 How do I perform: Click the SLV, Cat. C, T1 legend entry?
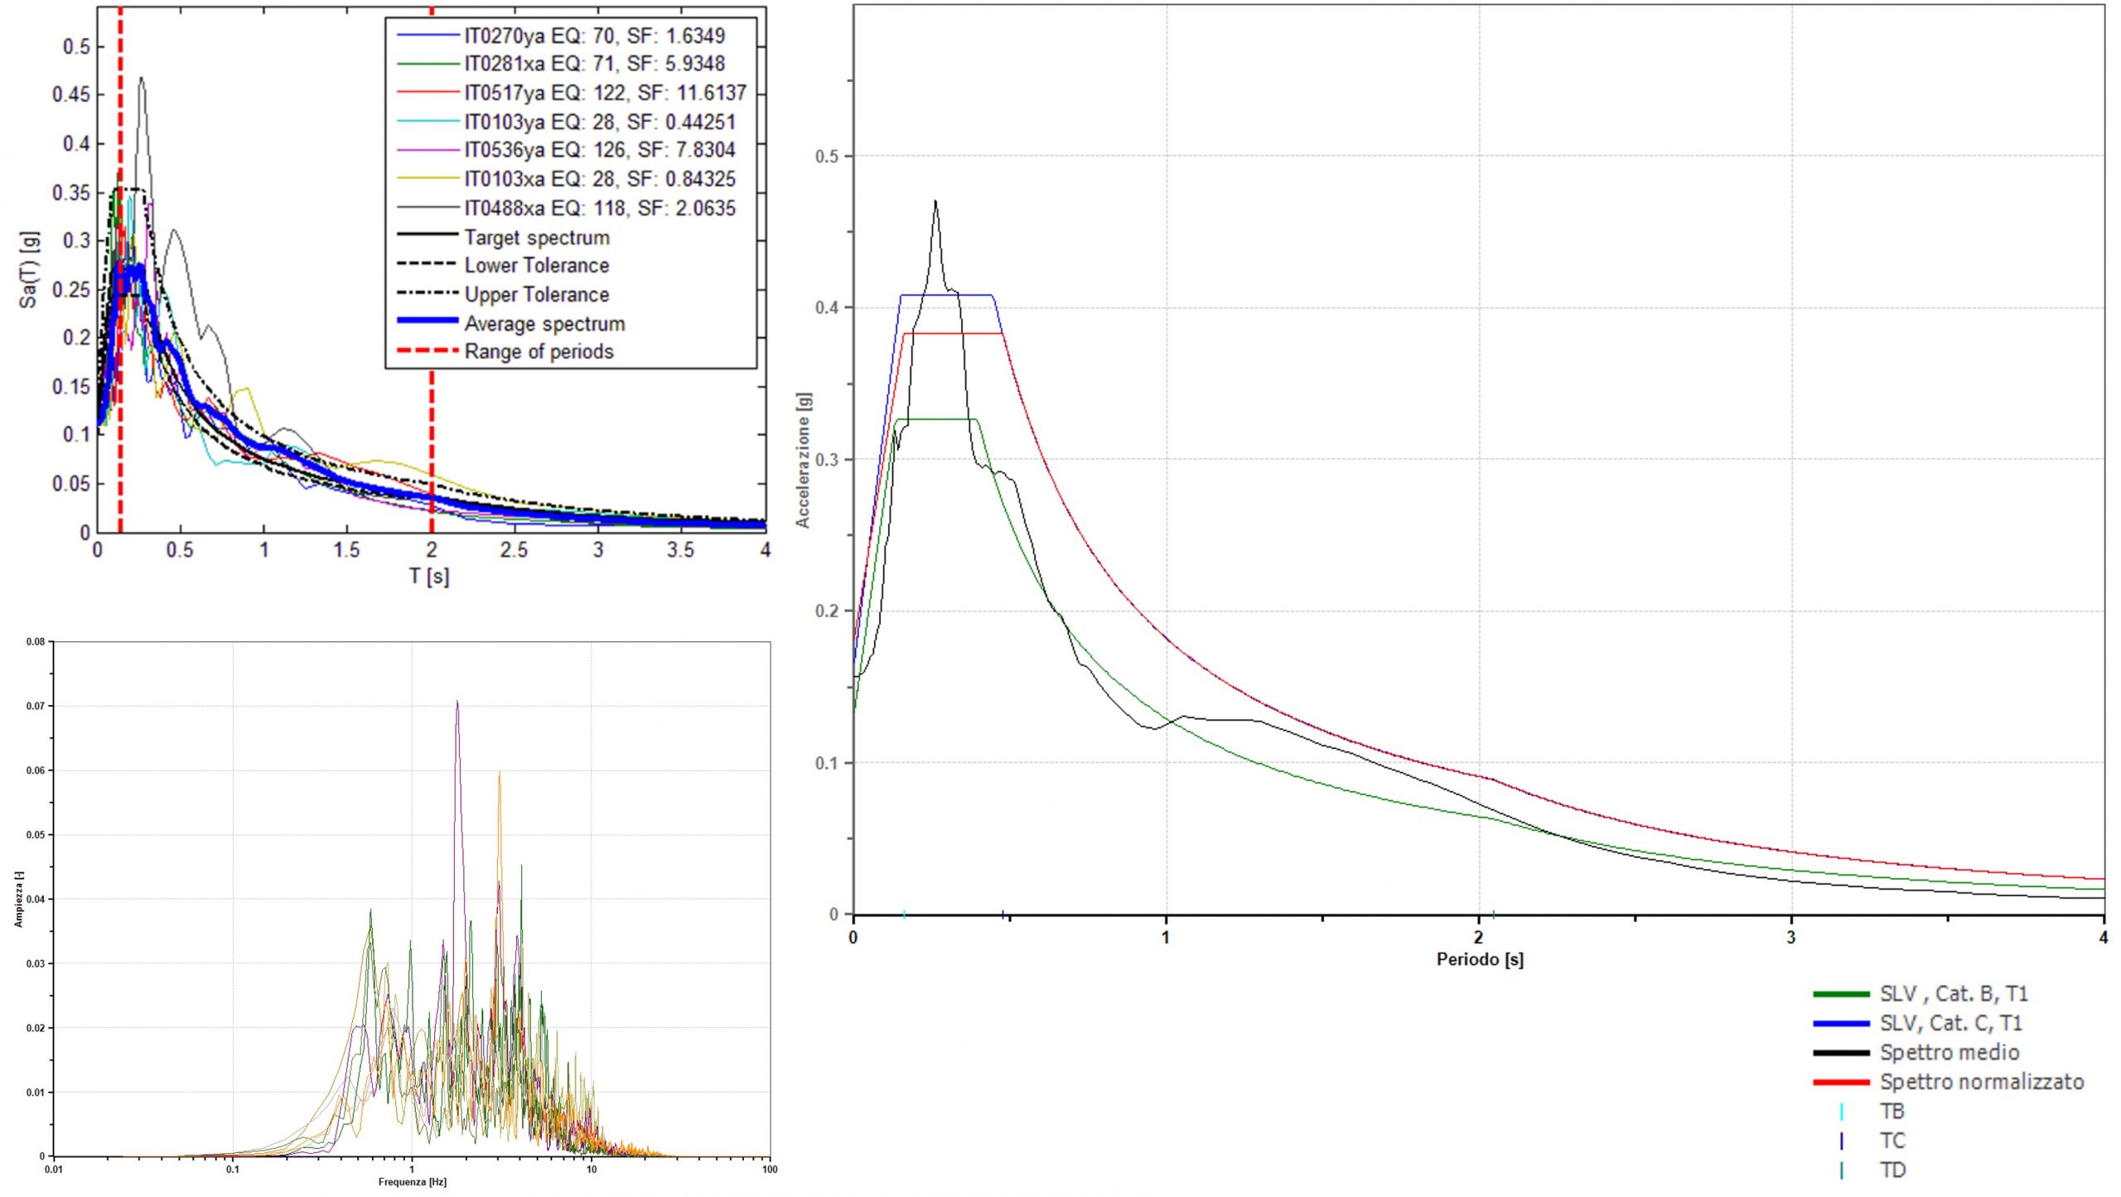click(1918, 1024)
